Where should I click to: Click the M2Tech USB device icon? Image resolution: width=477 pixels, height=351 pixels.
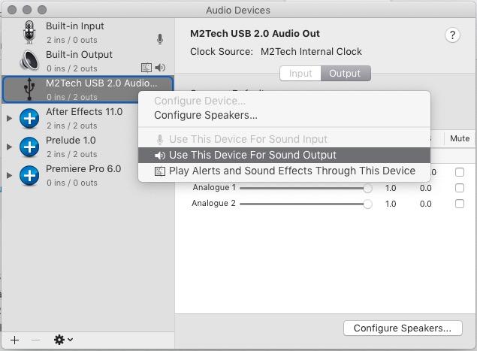[29, 89]
